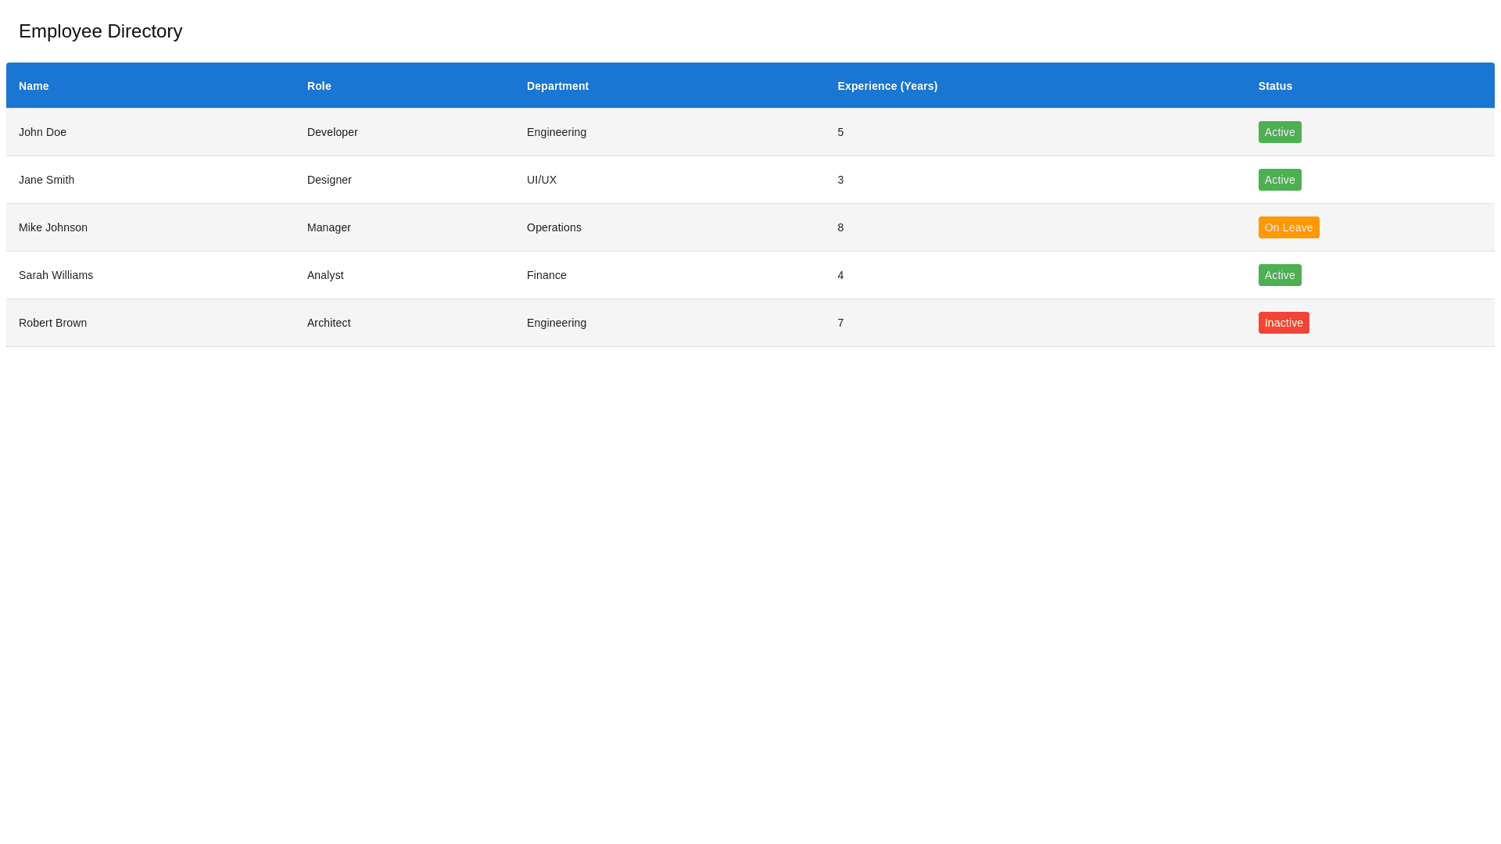Click the Department column header
The height and width of the screenshot is (844, 1501).
(x=557, y=86)
